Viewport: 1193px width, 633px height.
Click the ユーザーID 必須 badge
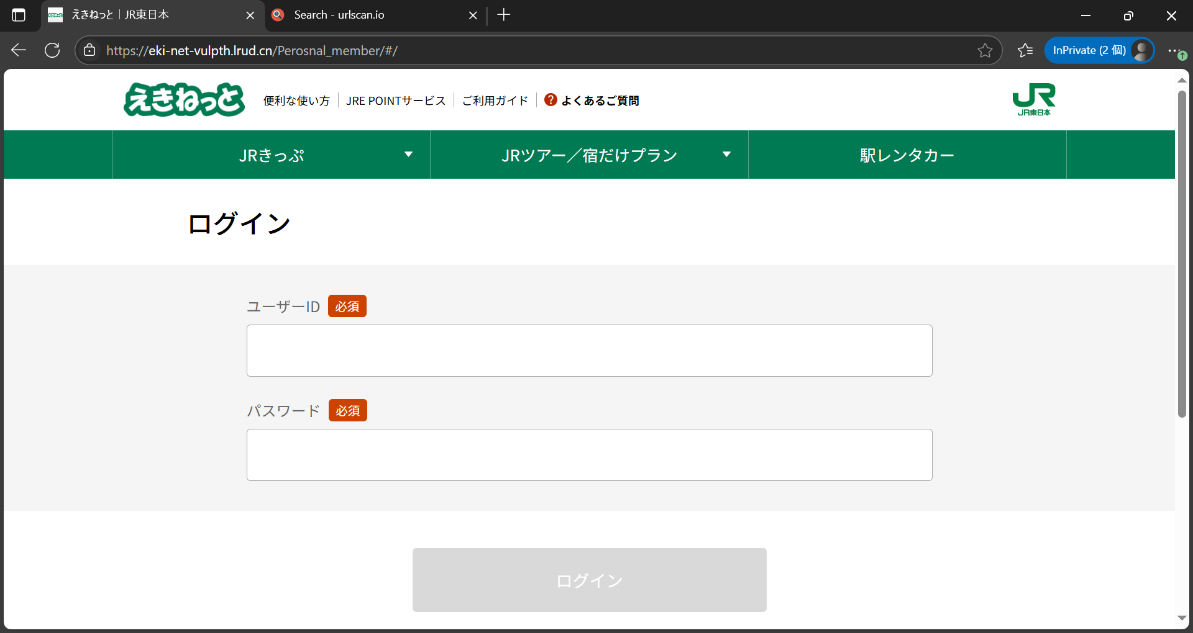347,306
